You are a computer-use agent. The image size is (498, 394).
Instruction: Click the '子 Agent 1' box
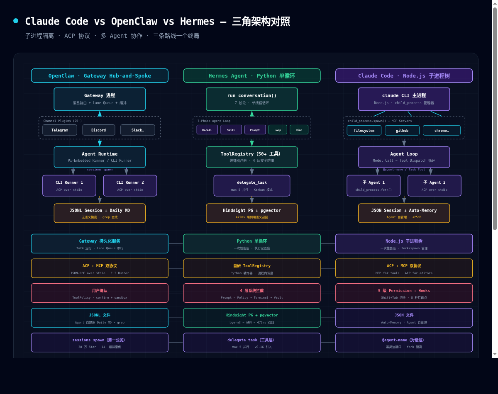coord(373,185)
